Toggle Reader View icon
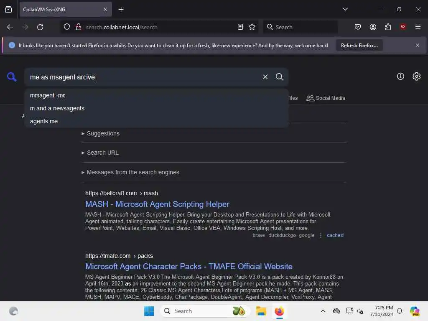This screenshot has width=428, height=321. tap(240, 27)
